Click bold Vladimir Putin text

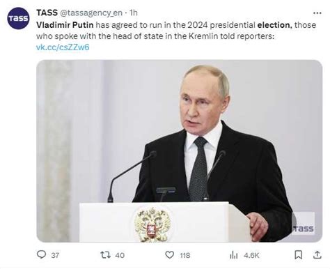coord(65,25)
